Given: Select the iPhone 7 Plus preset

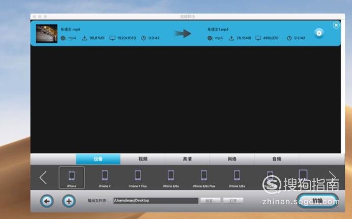Looking at the screenshot, I should pos(138,179).
